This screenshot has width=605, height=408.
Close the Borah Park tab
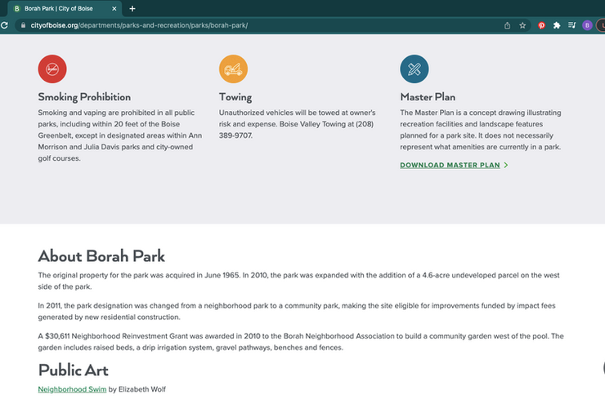coord(114,8)
